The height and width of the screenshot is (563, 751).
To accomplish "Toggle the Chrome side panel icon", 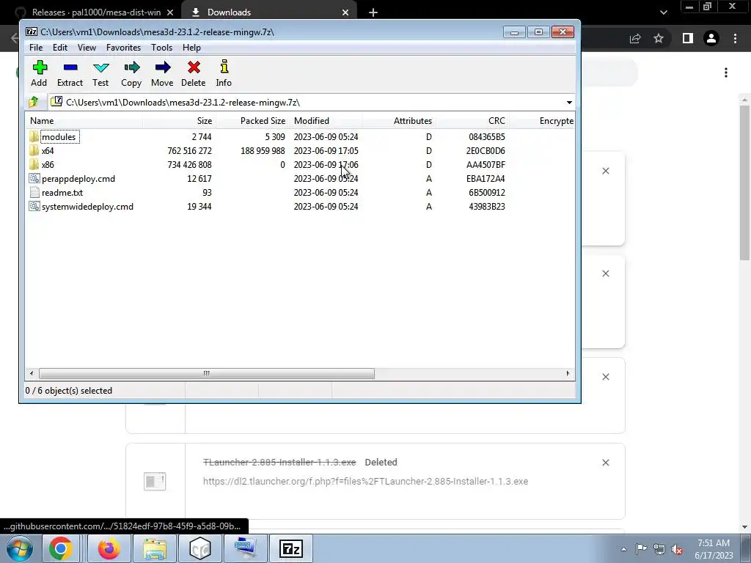I will click(688, 38).
